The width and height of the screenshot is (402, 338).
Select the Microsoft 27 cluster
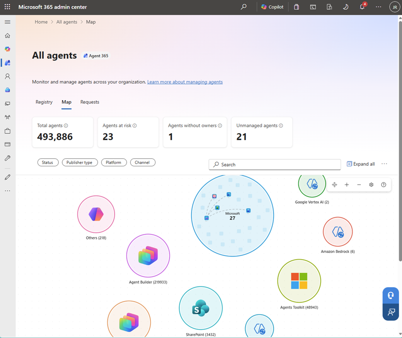pos(232,215)
